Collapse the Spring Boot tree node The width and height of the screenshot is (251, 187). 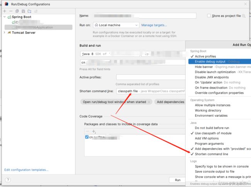[5, 17]
